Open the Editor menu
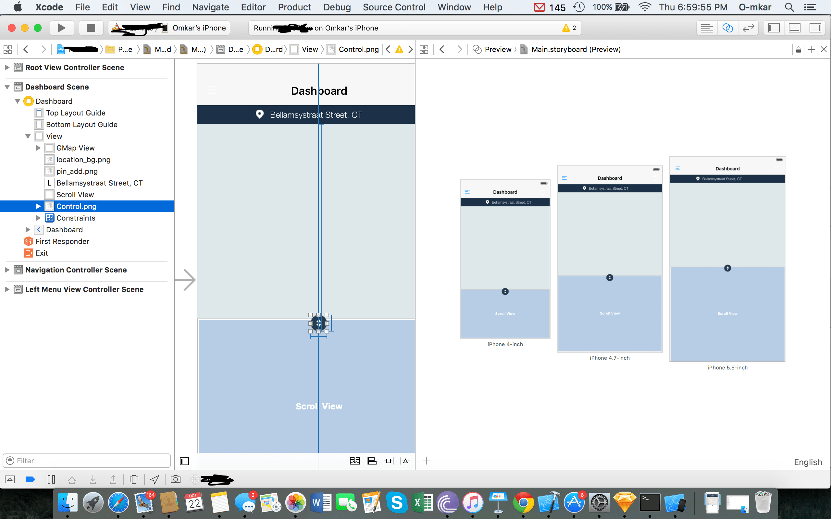 point(253,7)
